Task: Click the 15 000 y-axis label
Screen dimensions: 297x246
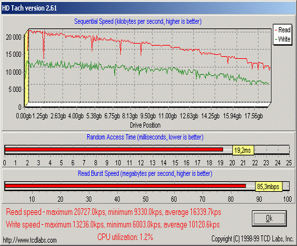Action: pyautogui.click(x=13, y=54)
